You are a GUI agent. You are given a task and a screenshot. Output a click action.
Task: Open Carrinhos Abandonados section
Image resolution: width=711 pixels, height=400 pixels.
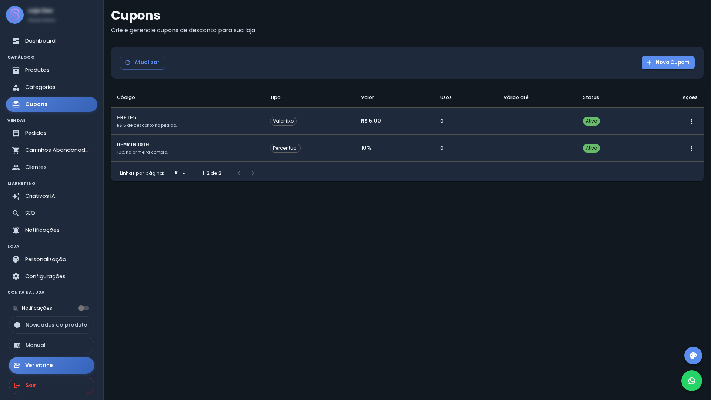(x=51, y=150)
